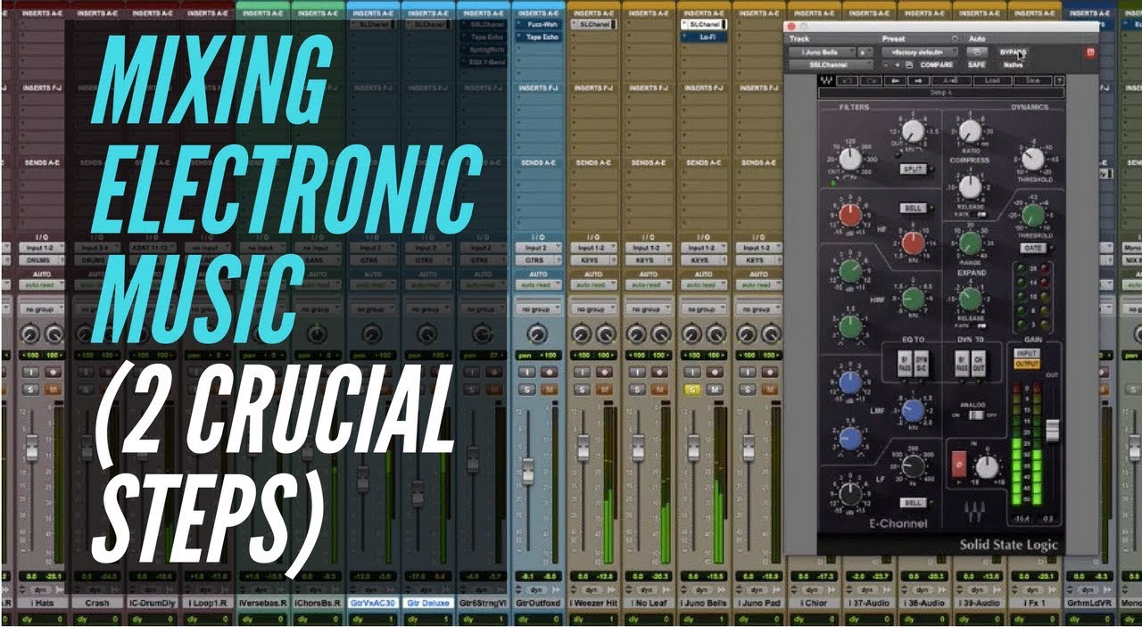Image resolution: width=1142 pixels, height=642 pixels.
Task: Move the plugin output gain fader
Action: [x=1053, y=431]
